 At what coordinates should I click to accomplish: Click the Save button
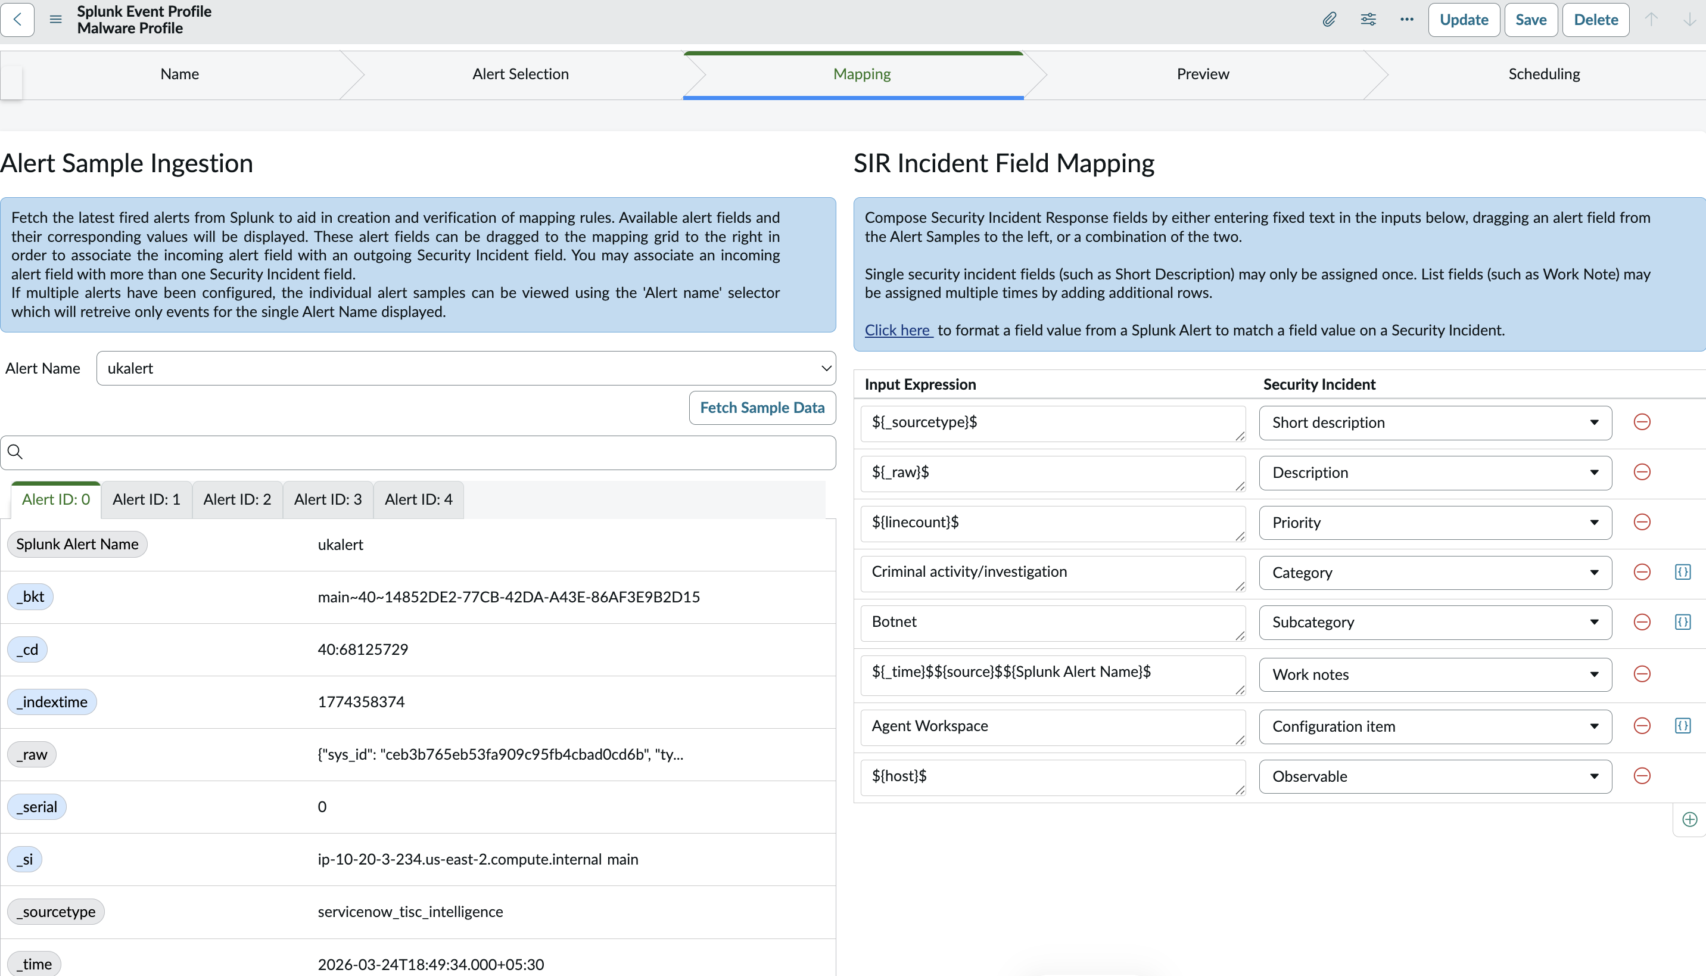pyautogui.click(x=1531, y=20)
